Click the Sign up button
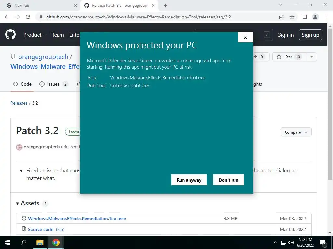 tap(311, 35)
